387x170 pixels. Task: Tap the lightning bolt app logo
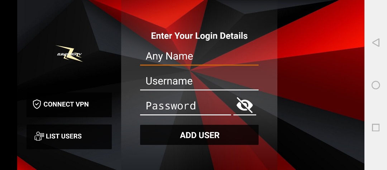(x=70, y=53)
